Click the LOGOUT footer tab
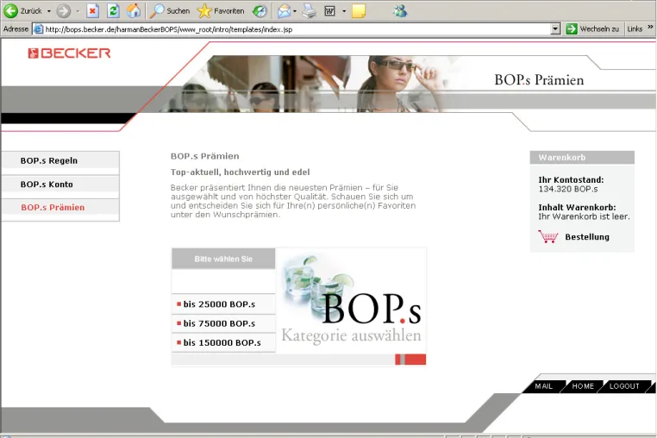657x438 pixels. click(x=624, y=386)
